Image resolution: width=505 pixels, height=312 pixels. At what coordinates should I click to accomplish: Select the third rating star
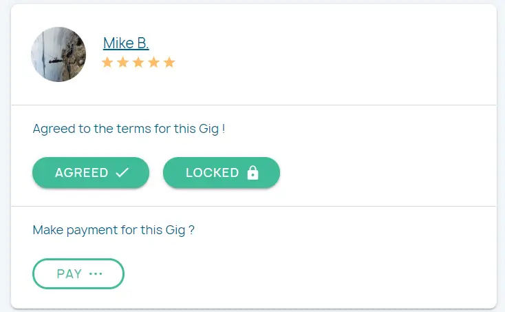coord(138,63)
